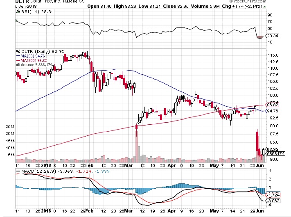Click the boxed 96.82 price tag on the right axis

click(x=273, y=105)
